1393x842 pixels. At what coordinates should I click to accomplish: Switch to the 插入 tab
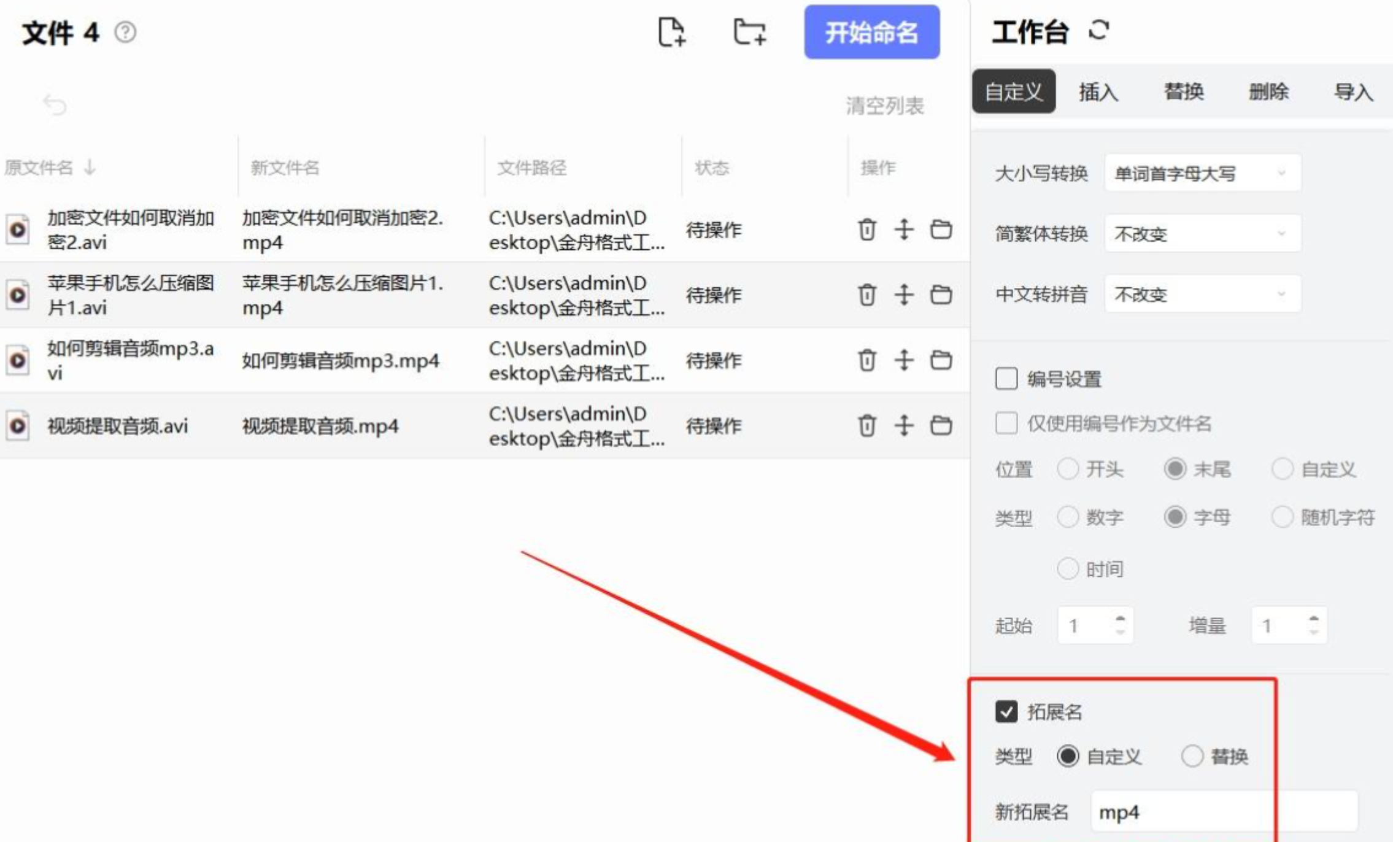click(1098, 92)
